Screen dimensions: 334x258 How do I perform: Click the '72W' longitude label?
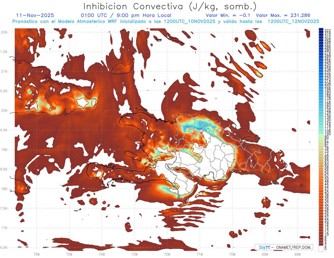(x=167, y=254)
